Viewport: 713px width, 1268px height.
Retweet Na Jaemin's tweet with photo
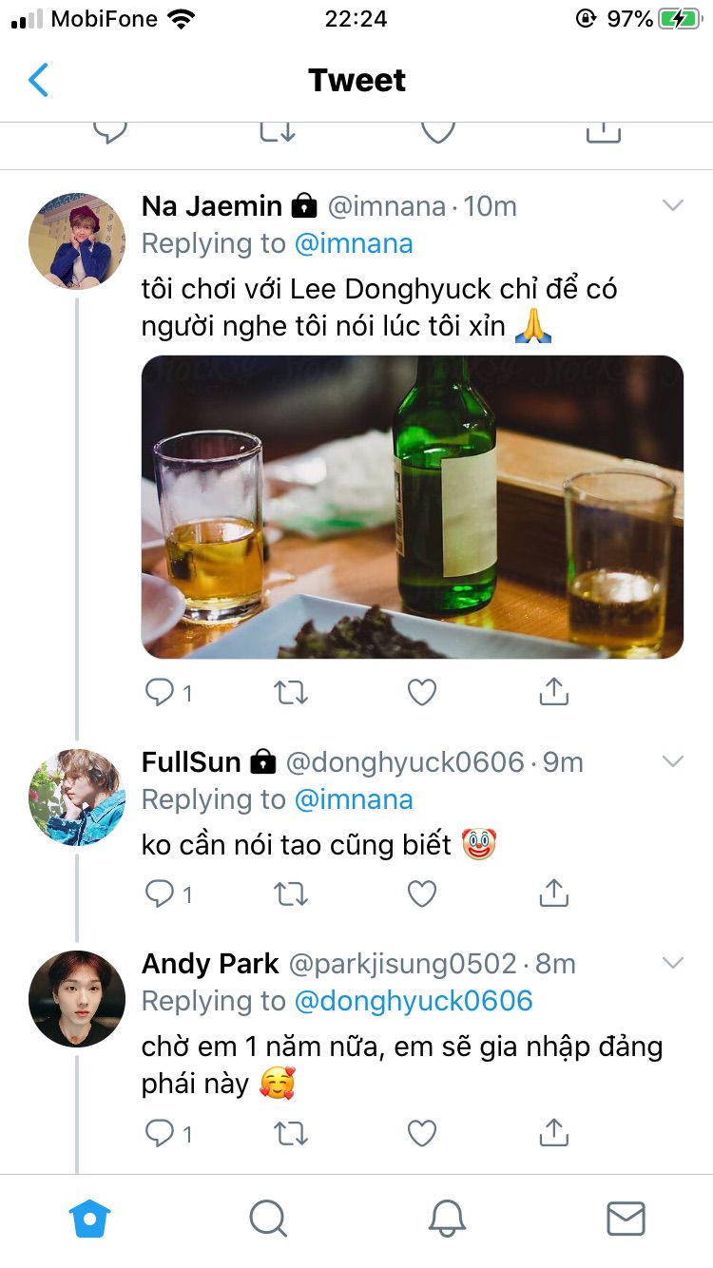tap(291, 693)
